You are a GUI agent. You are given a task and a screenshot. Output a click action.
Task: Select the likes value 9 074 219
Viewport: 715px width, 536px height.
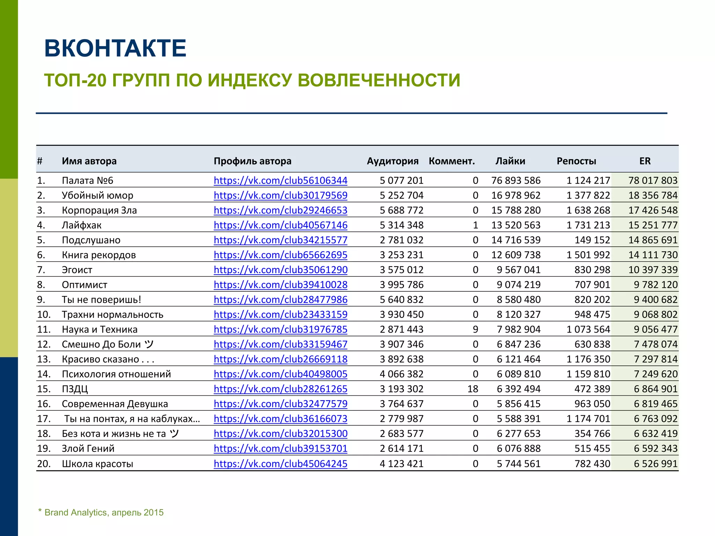coord(518,285)
